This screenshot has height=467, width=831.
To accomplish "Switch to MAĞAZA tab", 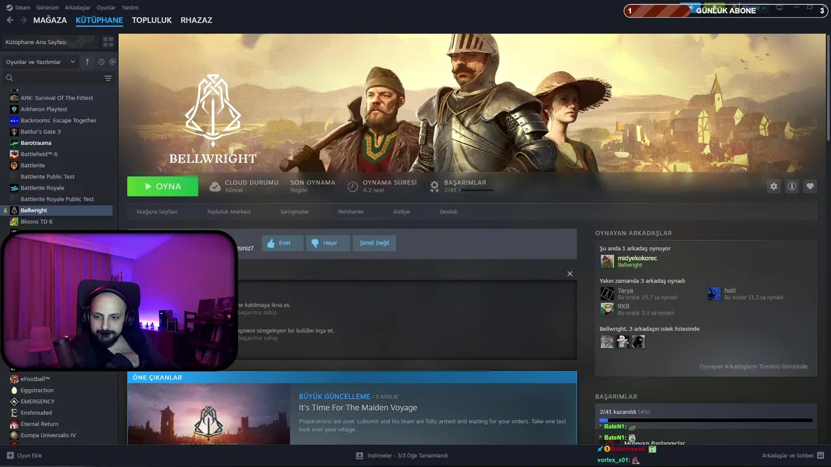I will point(50,20).
